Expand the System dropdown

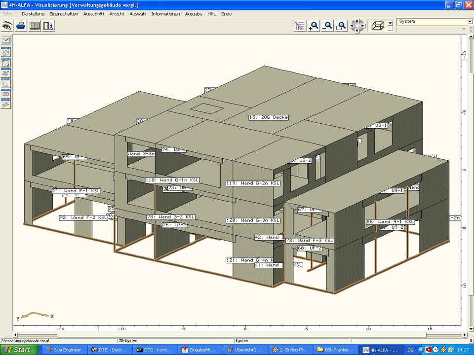click(x=470, y=22)
